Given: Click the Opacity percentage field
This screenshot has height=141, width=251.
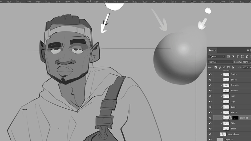Looking at the screenshot, I should [245, 62].
